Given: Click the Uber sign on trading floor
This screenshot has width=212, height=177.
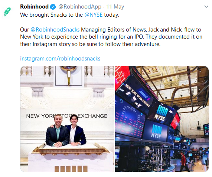Looking at the screenshot, I should (176, 147).
